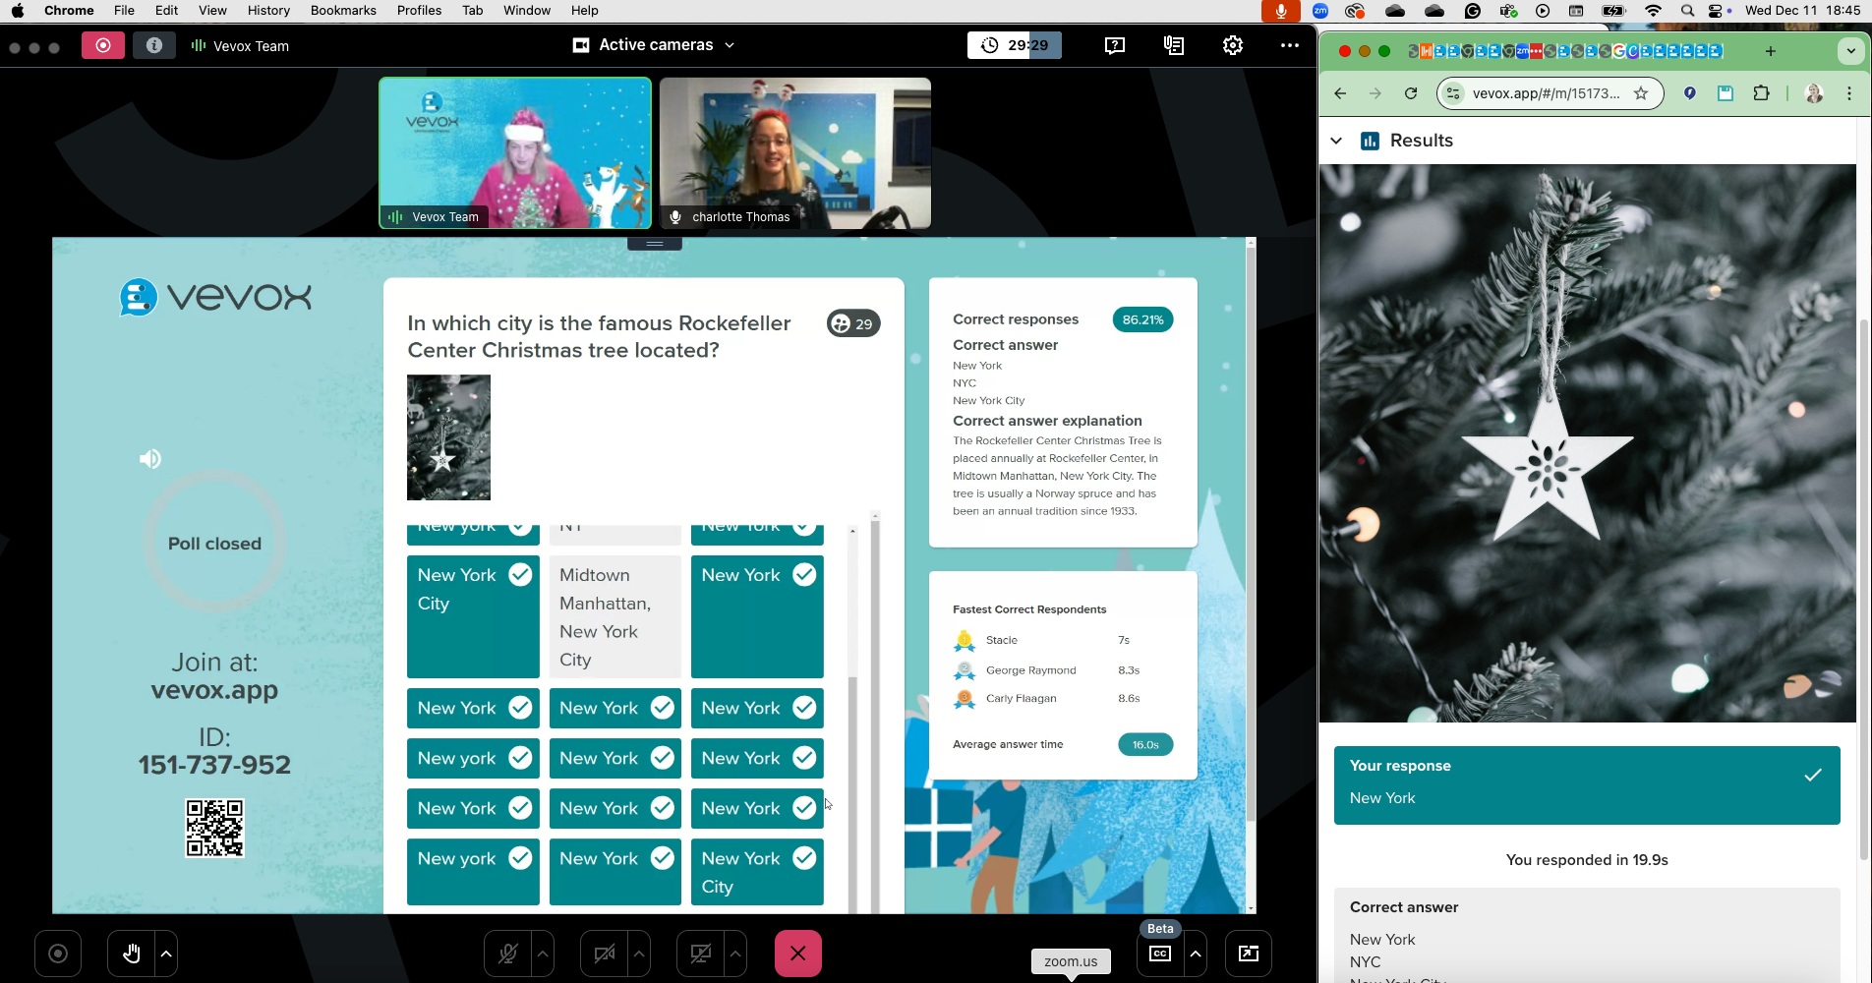Collapse the Results section chevron
The image size is (1872, 983).
1336,141
